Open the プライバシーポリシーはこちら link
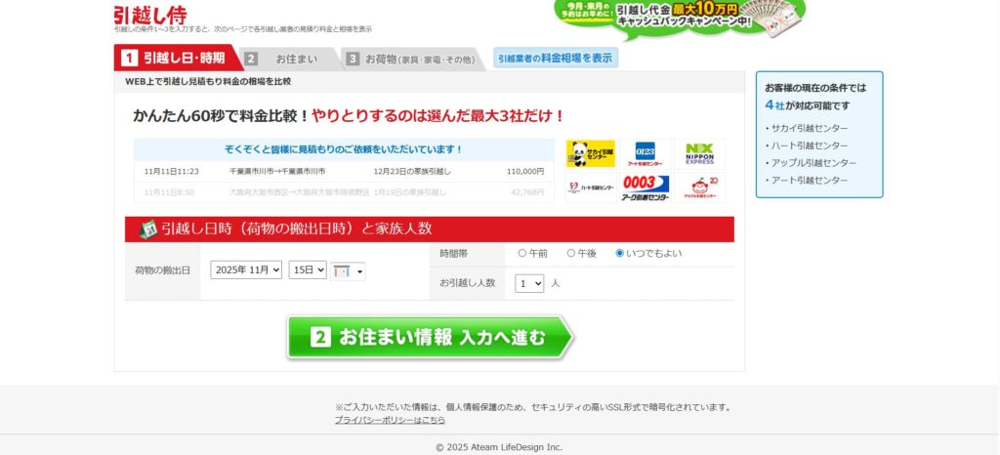The height and width of the screenshot is (455, 1000). coord(390,420)
